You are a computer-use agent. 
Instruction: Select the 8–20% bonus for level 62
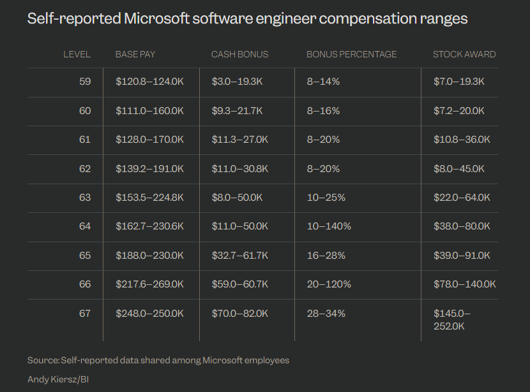323,169
